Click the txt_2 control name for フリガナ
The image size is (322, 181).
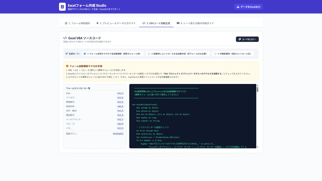pyautogui.click(x=120, y=98)
